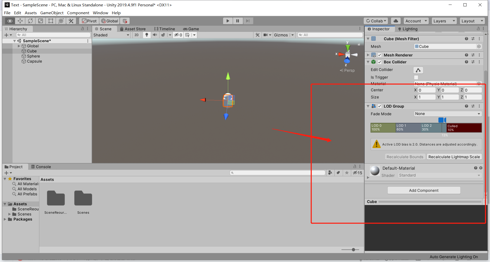Select the Move tool in the toolbar

pos(20,21)
